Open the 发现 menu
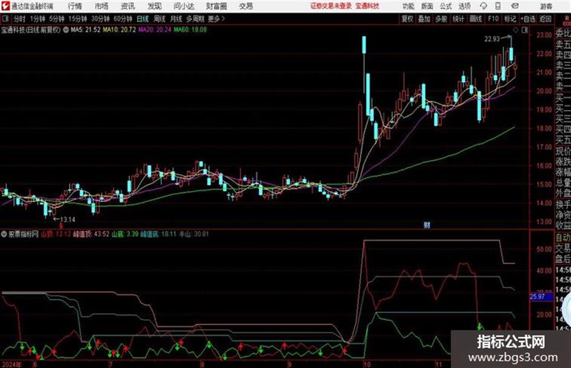This screenshot has height=368, width=571. click(x=155, y=6)
